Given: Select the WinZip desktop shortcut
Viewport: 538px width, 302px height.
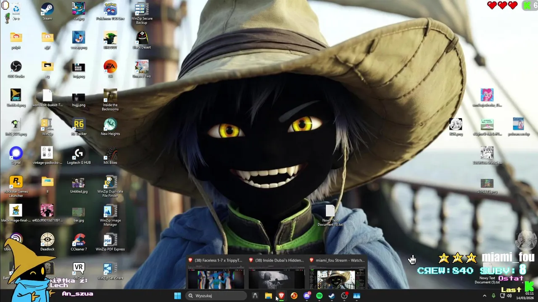Looking at the screenshot, I should (47, 127).
